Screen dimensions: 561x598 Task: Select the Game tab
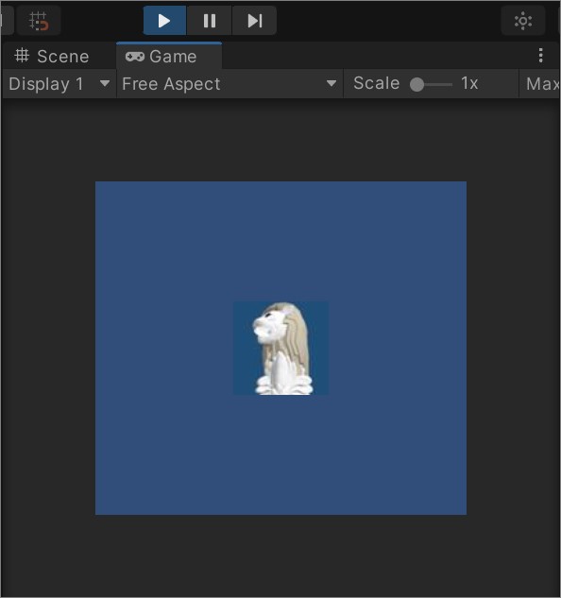169,56
